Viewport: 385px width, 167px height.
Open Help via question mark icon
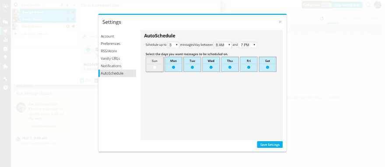(x=5, y=87)
